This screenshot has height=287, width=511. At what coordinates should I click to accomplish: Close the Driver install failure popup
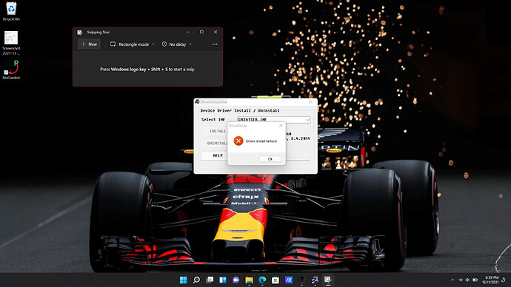[x=281, y=125]
